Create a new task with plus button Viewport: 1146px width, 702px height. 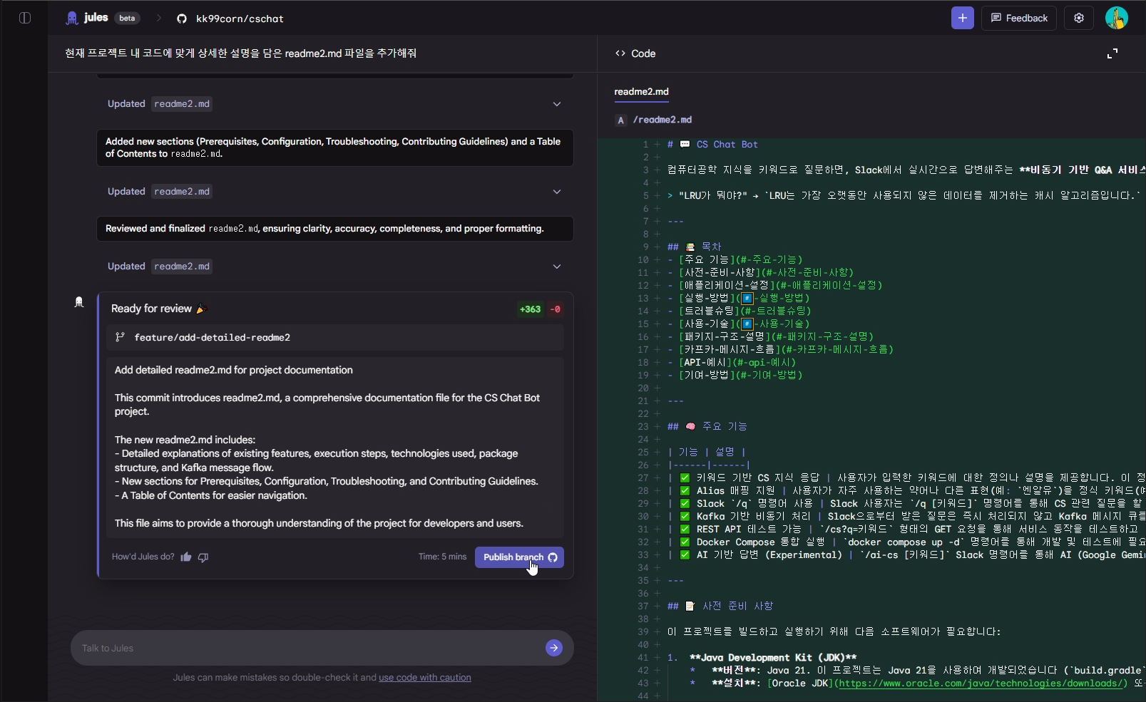point(962,18)
